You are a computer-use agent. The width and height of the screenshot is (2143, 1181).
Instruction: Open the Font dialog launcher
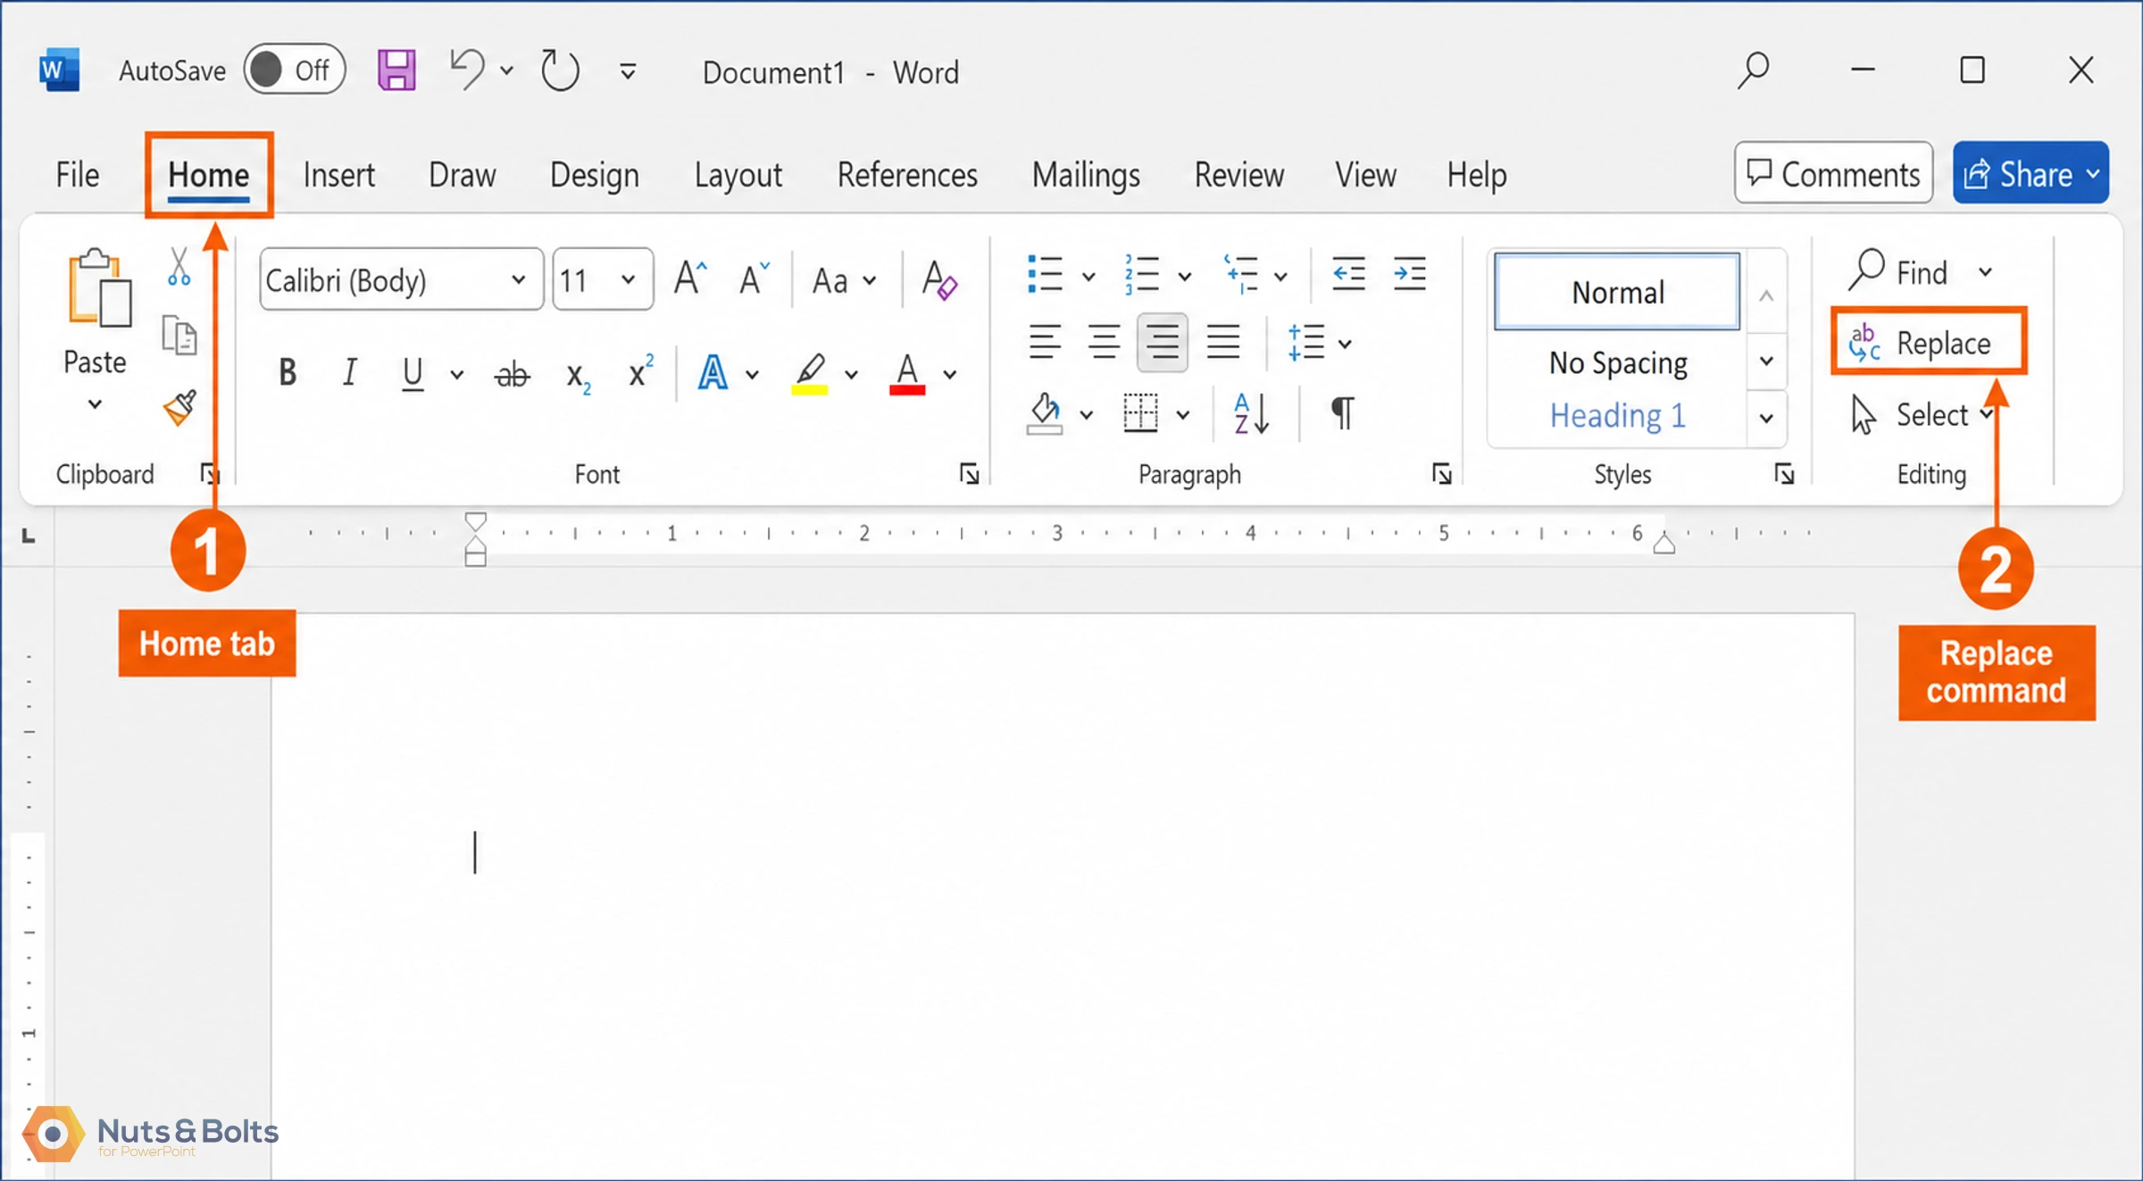pyautogui.click(x=970, y=474)
